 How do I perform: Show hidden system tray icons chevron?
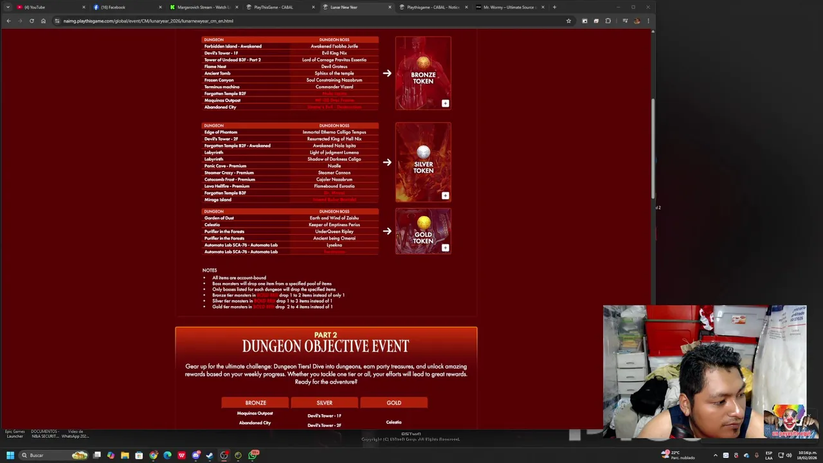point(715,455)
